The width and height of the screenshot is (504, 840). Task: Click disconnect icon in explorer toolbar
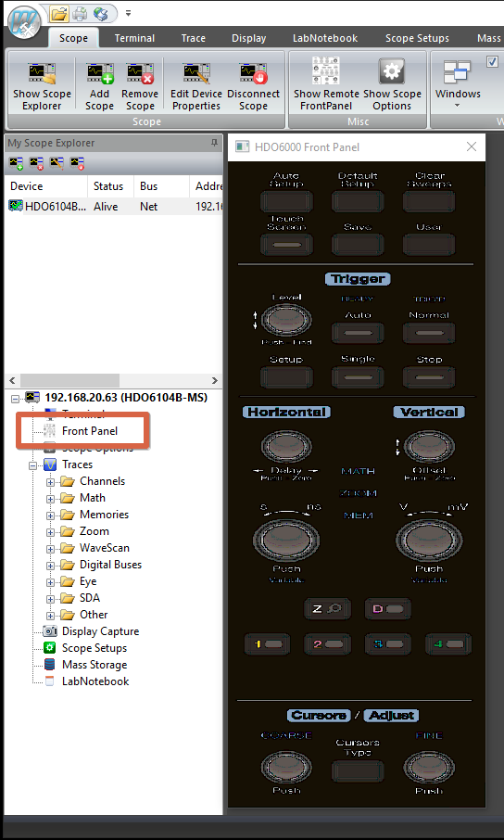77,163
